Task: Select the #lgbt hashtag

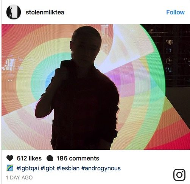Action: (48, 168)
